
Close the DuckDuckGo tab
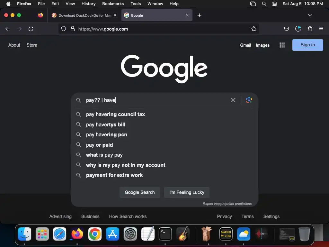click(115, 15)
